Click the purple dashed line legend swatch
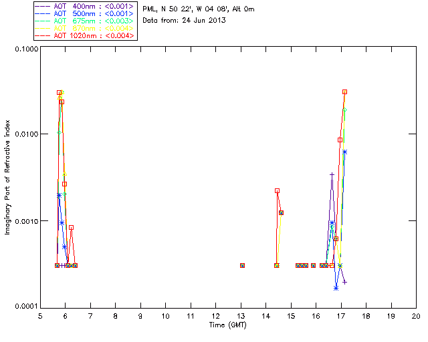The width and height of the screenshot is (428, 342). tap(43, 6)
